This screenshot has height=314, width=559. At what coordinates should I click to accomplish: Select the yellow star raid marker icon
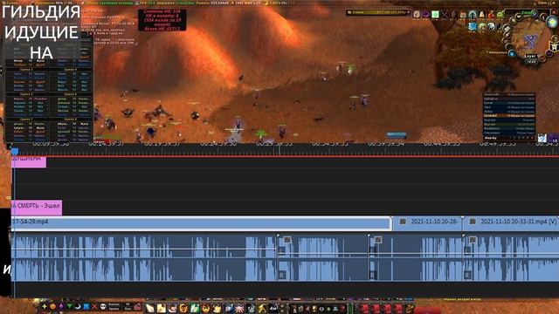[45, 306]
